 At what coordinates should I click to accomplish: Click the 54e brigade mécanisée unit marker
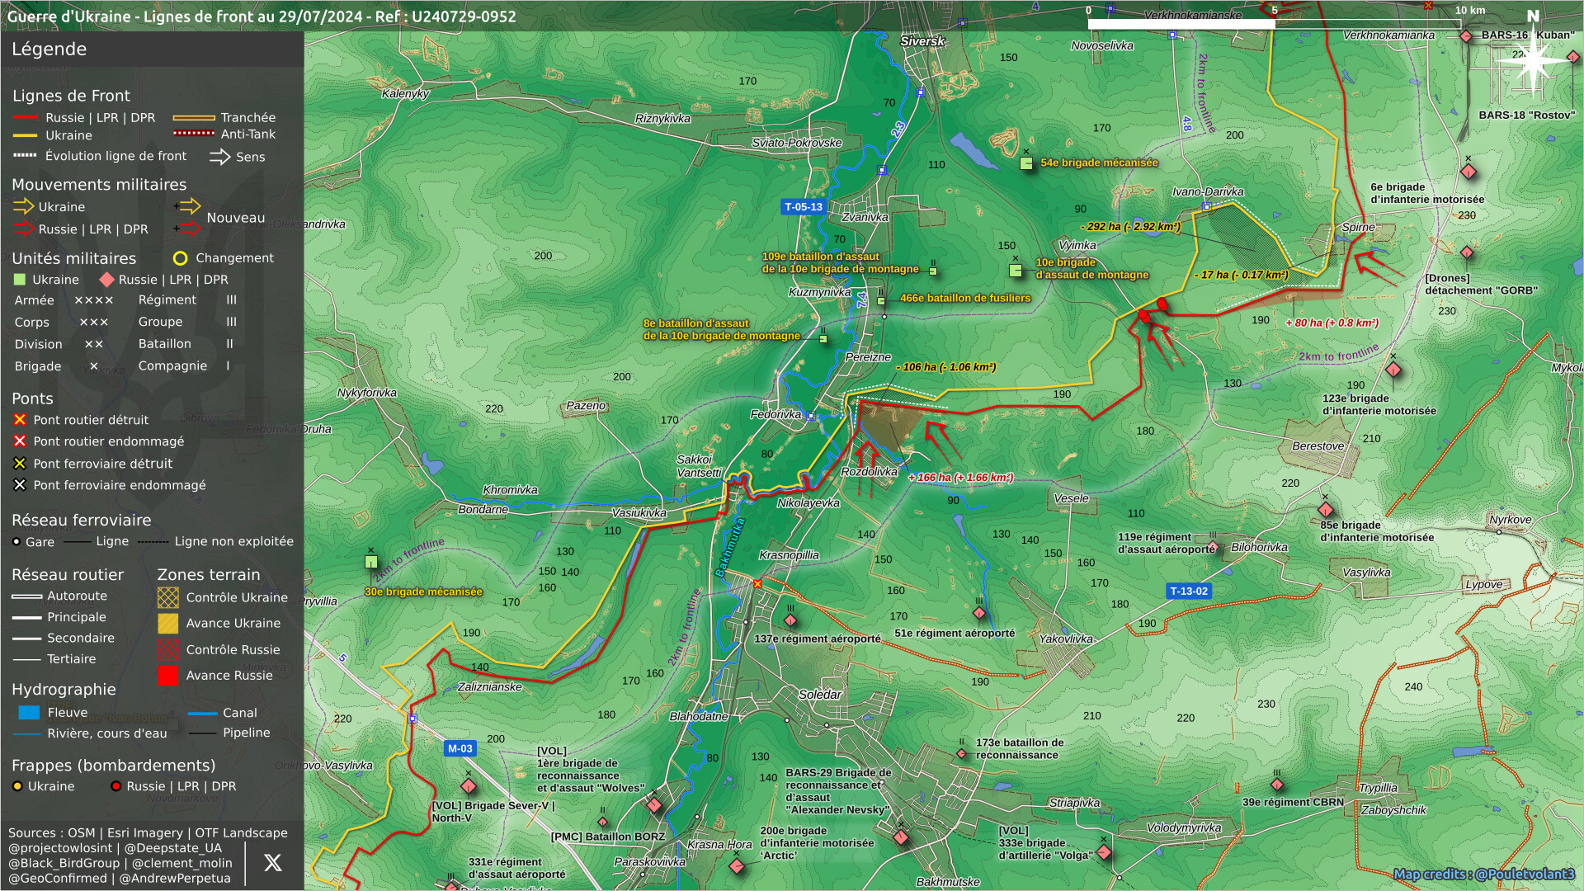coord(1026,163)
